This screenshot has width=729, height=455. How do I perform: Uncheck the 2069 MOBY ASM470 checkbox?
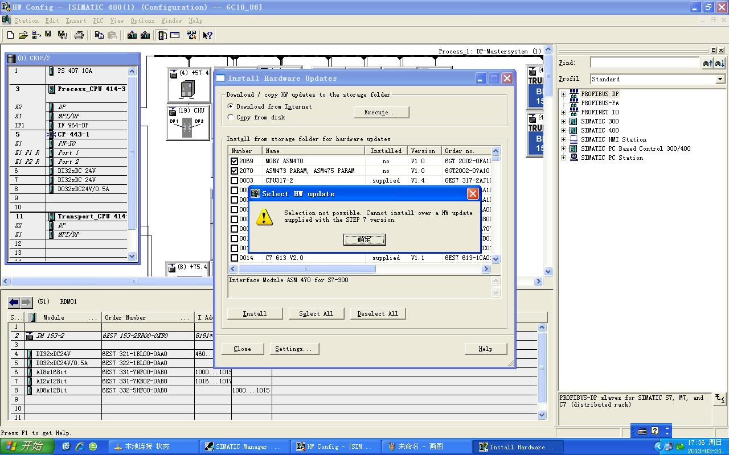pos(234,161)
